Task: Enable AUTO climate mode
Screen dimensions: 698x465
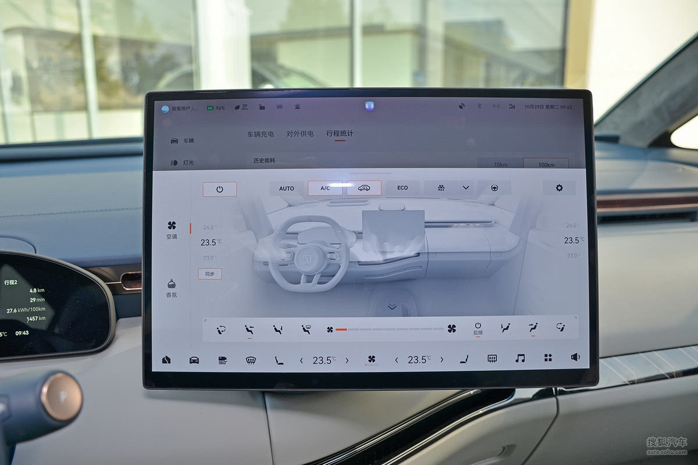Action: point(286,188)
